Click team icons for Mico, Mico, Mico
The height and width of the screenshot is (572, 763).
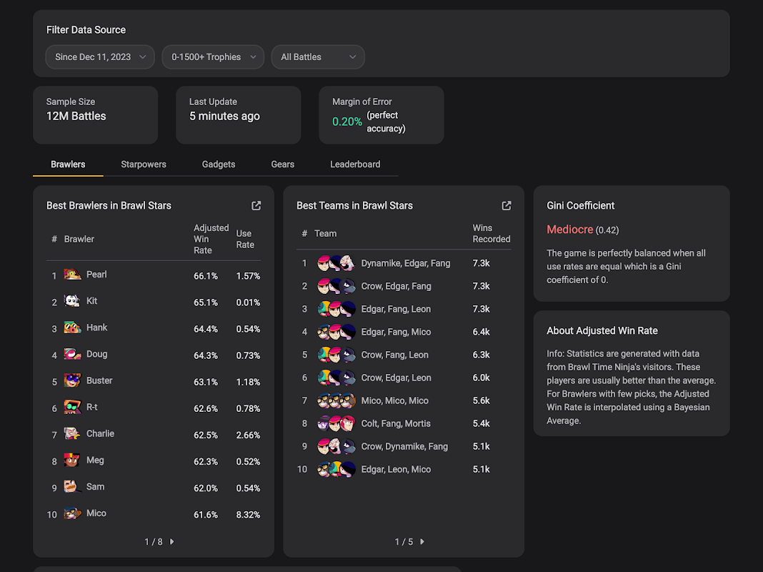coord(336,400)
